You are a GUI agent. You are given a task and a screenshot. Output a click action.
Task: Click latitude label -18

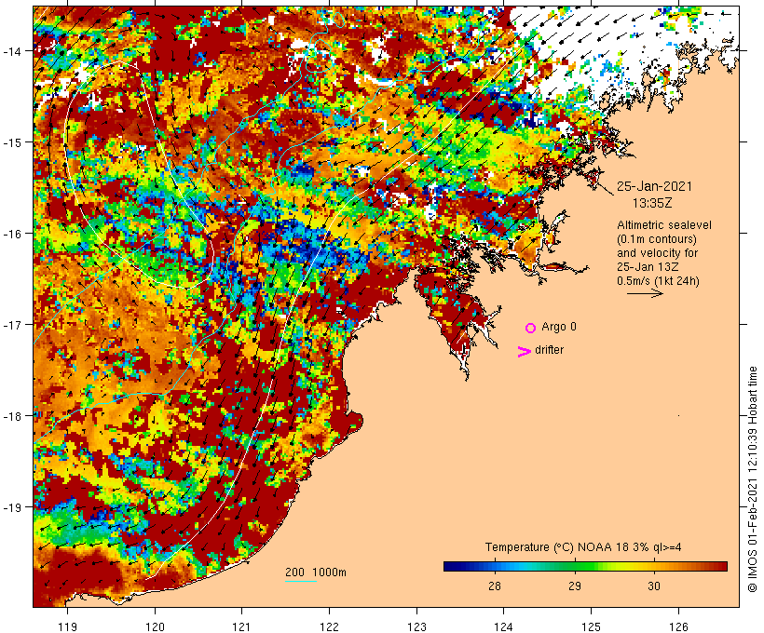click(x=11, y=415)
